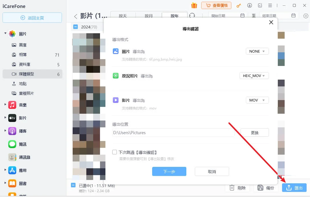Screen dimensions: 310x197
Task: Click the 匯出 export button
Action: coord(294,188)
